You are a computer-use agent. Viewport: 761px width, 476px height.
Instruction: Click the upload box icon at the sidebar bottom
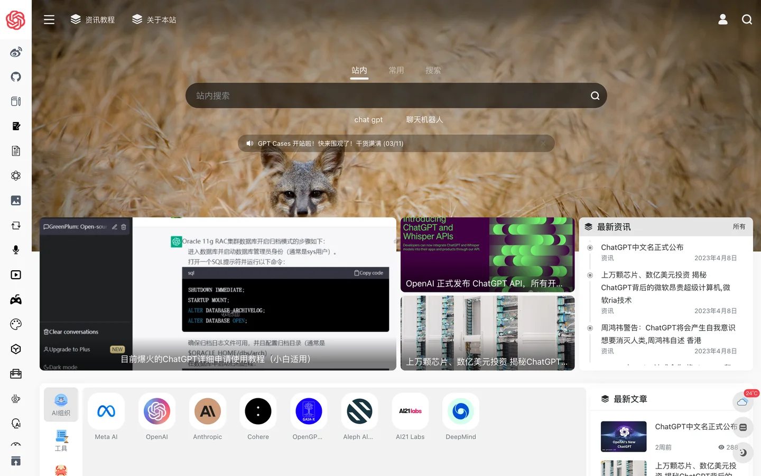click(16, 461)
